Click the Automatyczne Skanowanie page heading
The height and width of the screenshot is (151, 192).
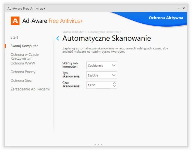[x=107, y=38]
